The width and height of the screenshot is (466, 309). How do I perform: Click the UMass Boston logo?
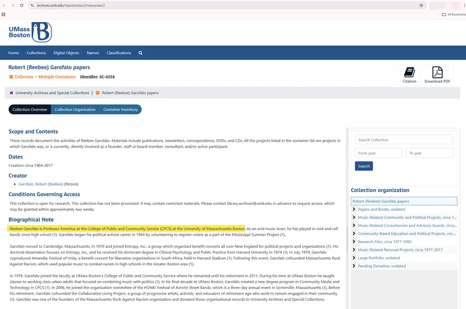[30, 32]
